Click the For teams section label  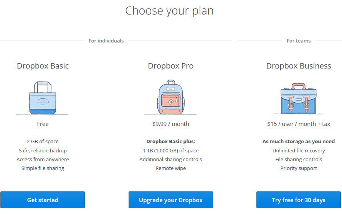pyautogui.click(x=299, y=41)
